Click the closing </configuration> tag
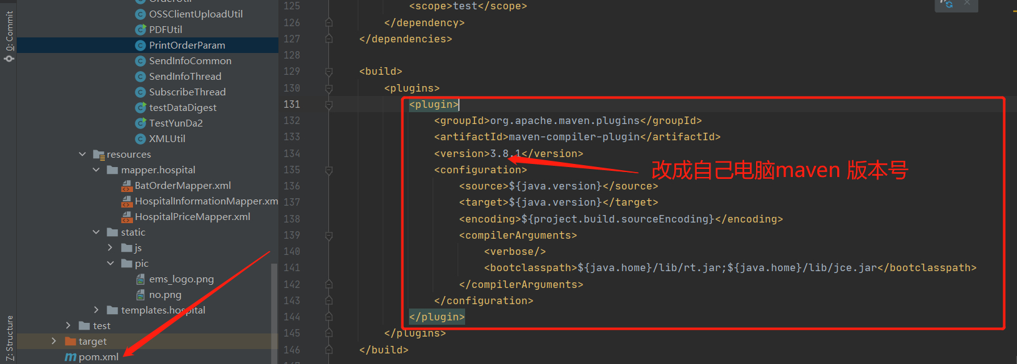 [x=484, y=300]
